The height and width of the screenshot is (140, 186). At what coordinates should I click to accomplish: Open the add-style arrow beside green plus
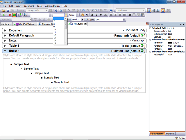[x=7, y=15]
